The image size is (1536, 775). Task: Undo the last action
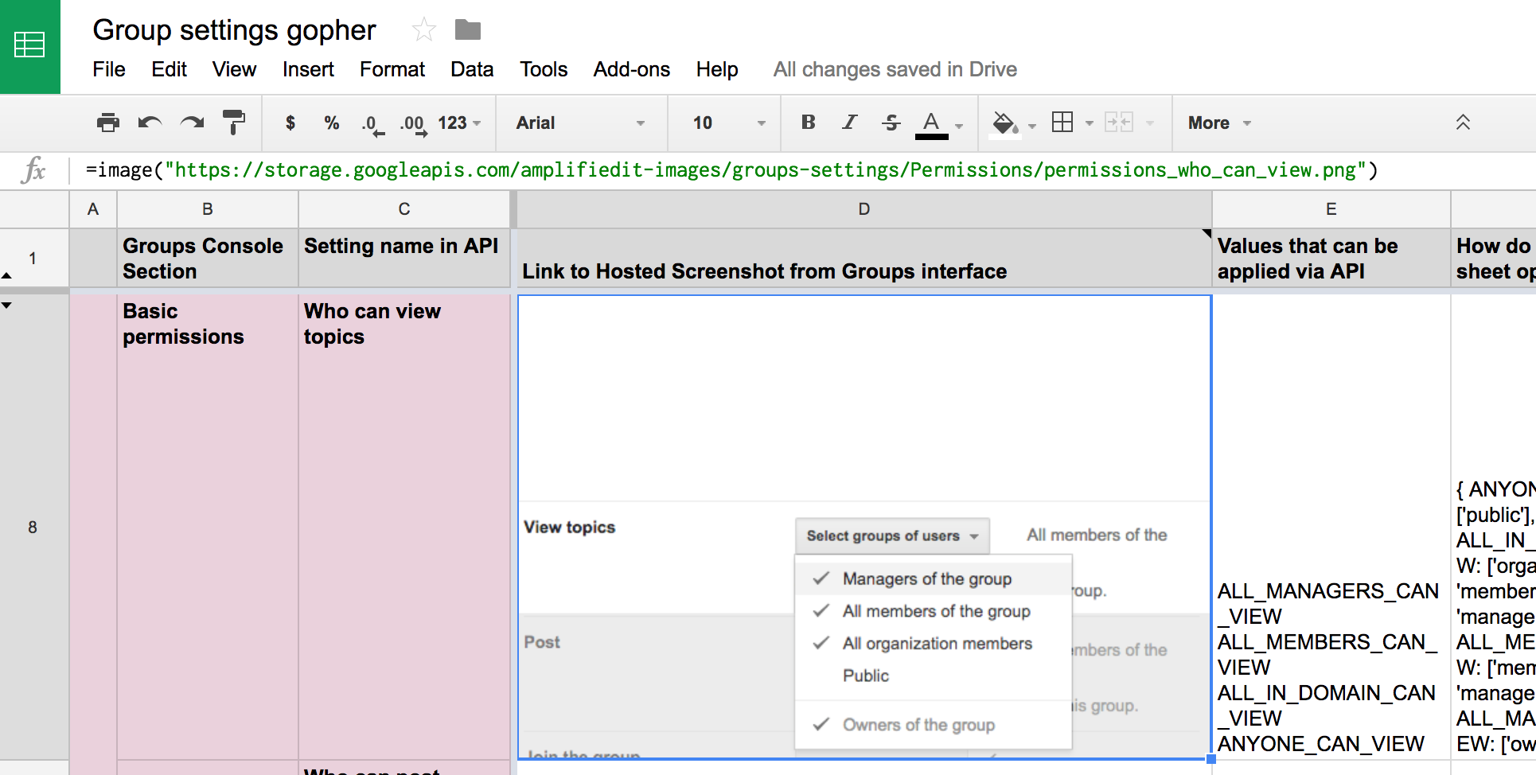pos(150,123)
